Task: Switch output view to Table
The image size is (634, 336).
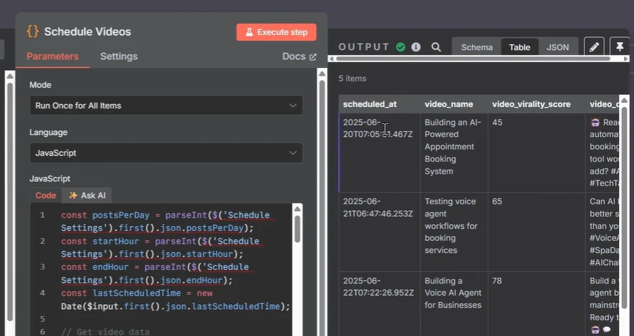Action: pyautogui.click(x=520, y=47)
